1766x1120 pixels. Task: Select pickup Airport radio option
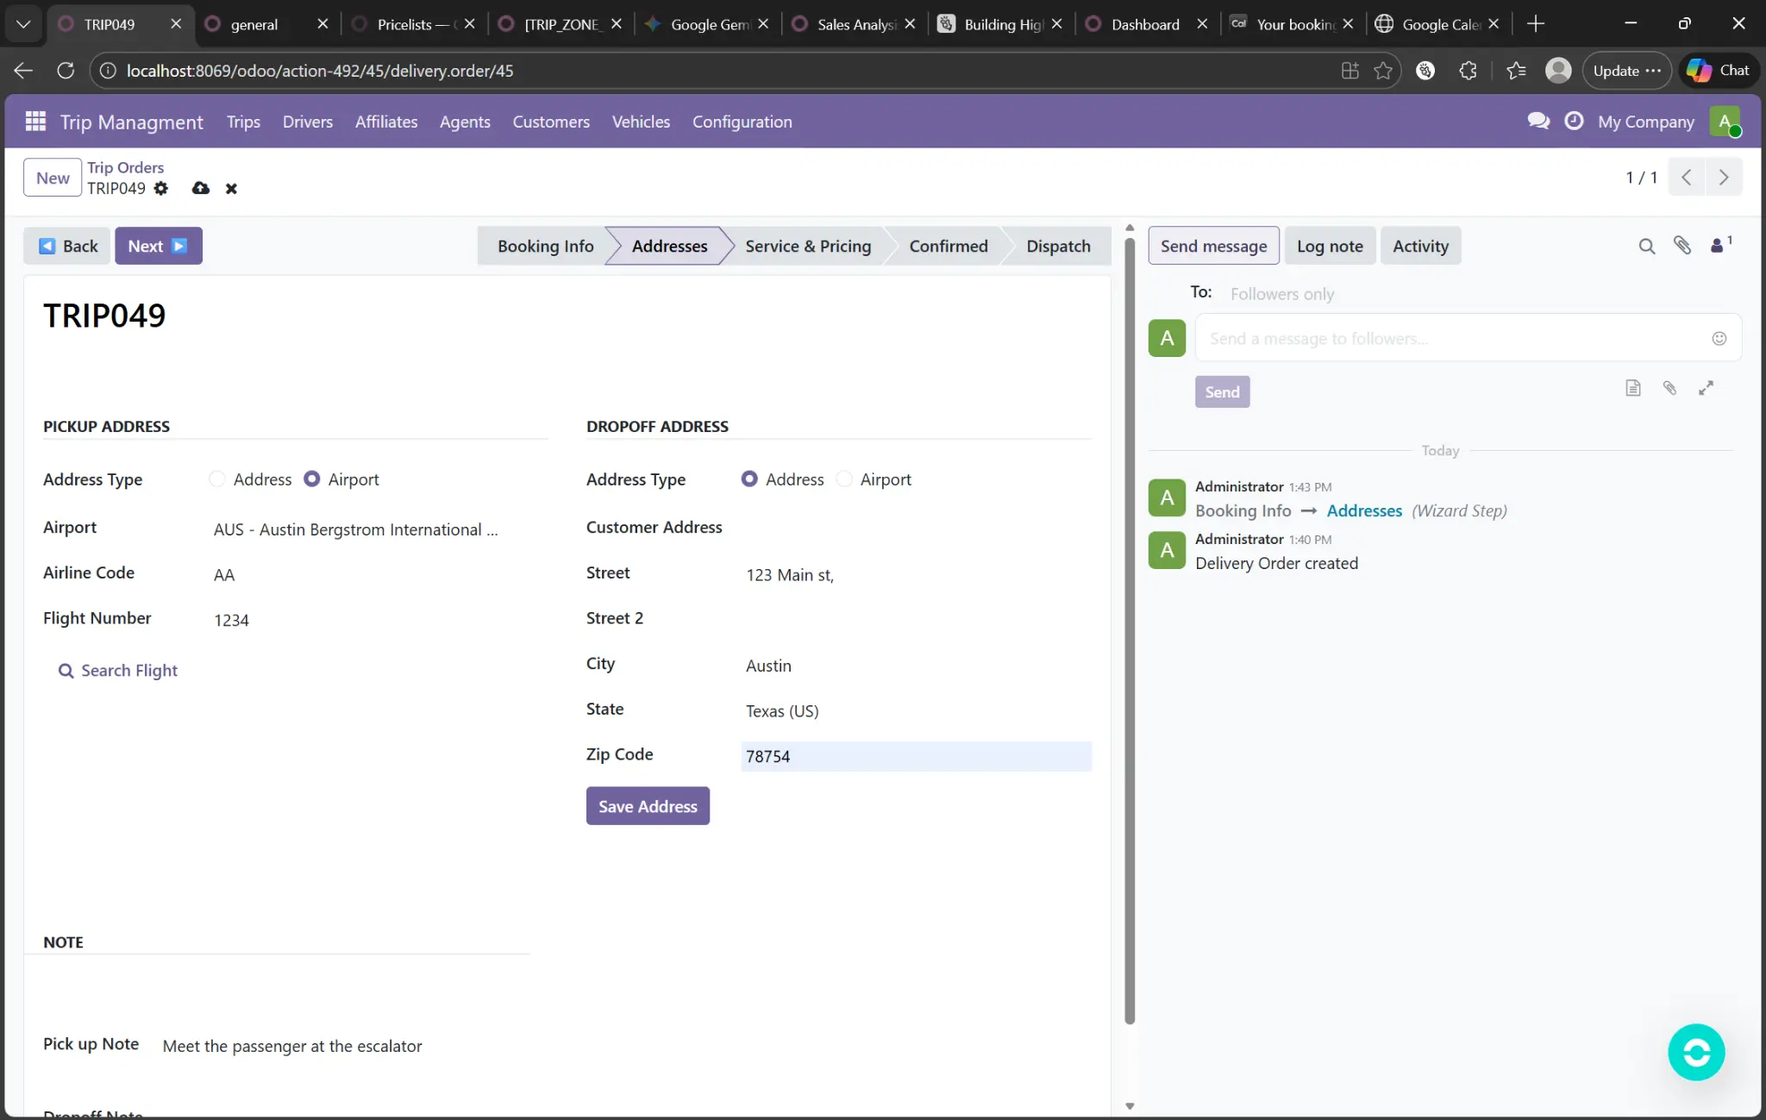point(312,479)
